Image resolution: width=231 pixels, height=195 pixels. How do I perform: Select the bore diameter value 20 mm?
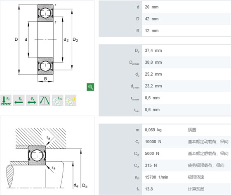point(152,7)
